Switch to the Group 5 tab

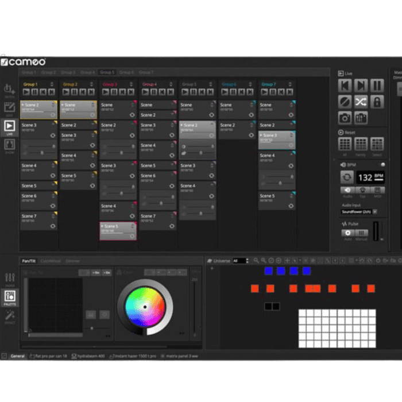click(x=107, y=72)
